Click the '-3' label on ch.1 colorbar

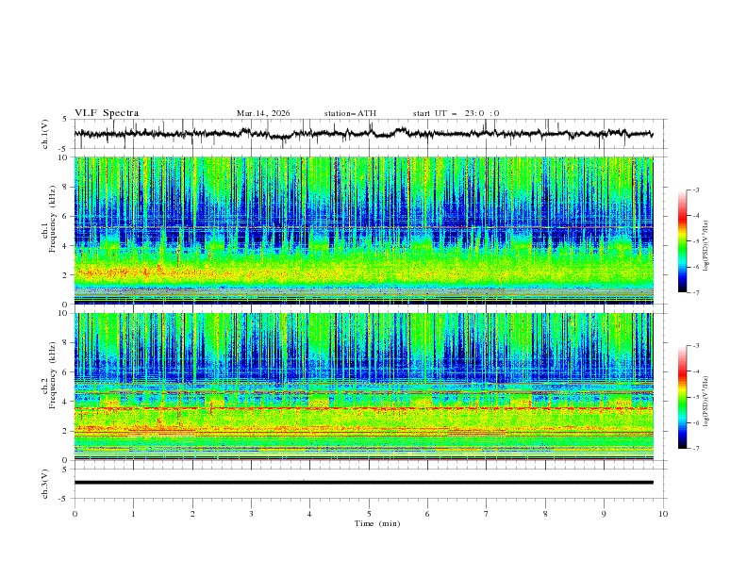point(695,190)
